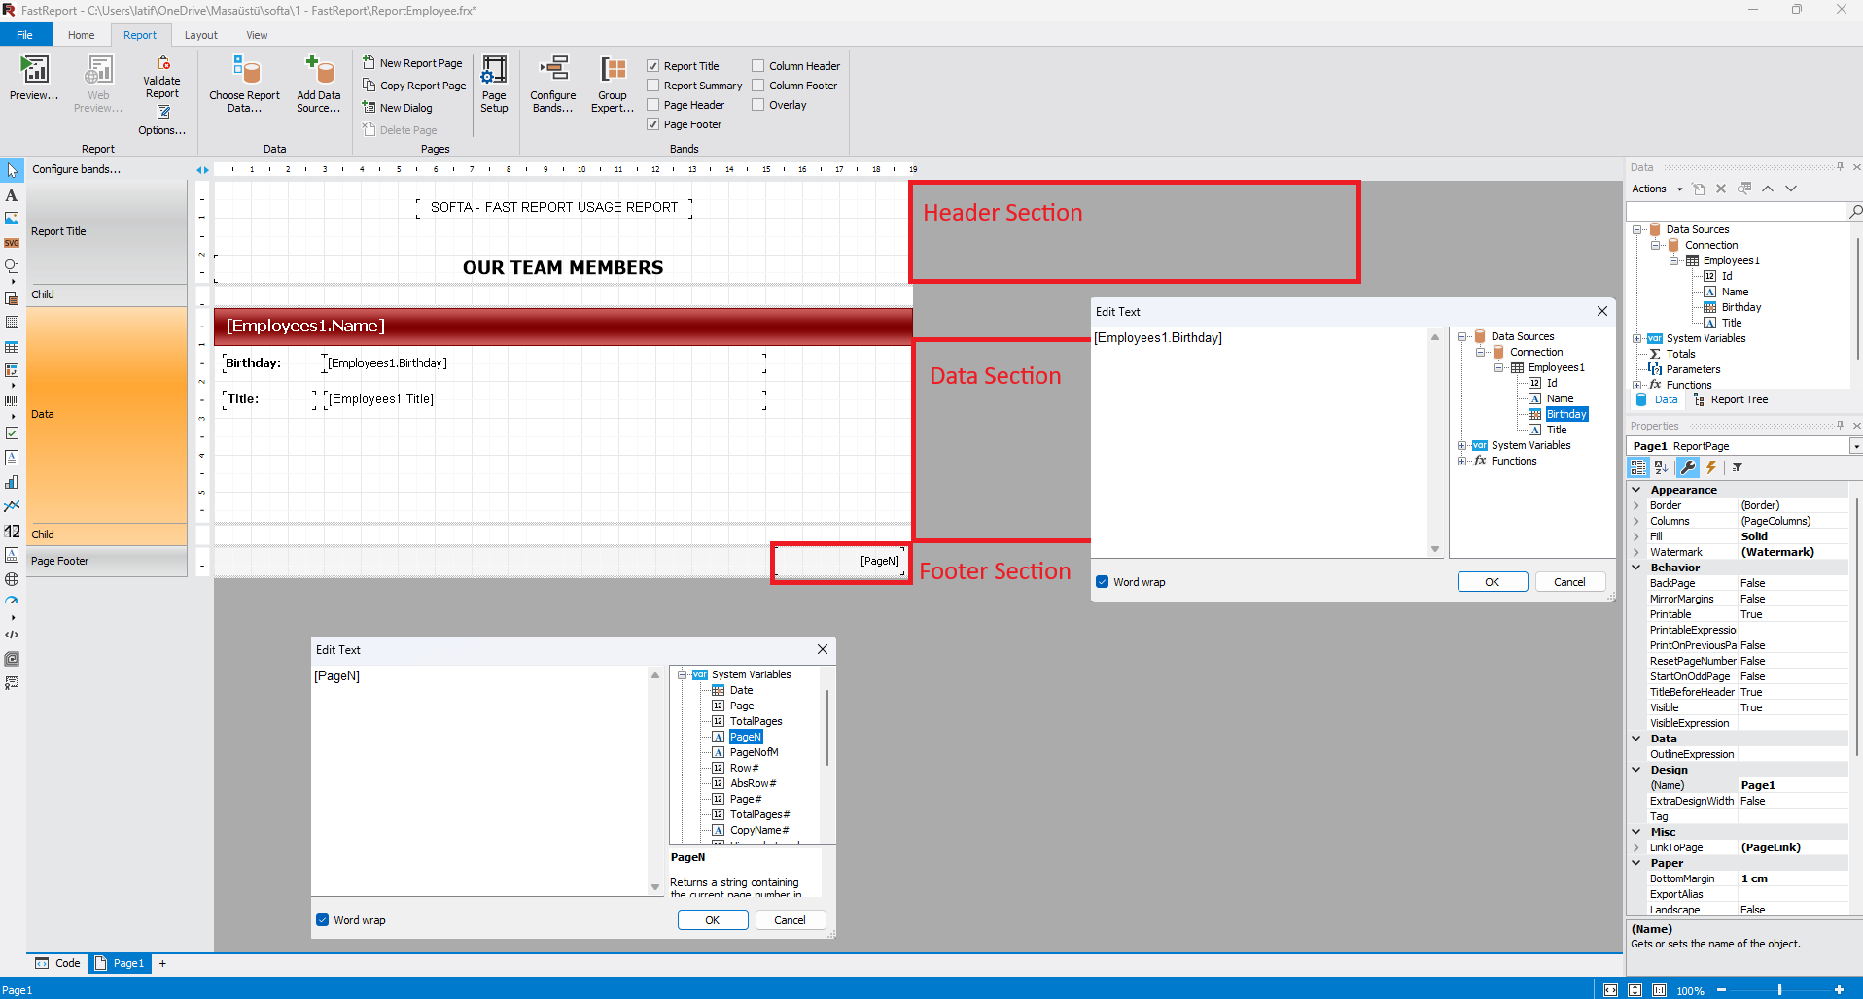Select the Shape object tool
The width and height of the screenshot is (1863, 999).
click(x=12, y=266)
